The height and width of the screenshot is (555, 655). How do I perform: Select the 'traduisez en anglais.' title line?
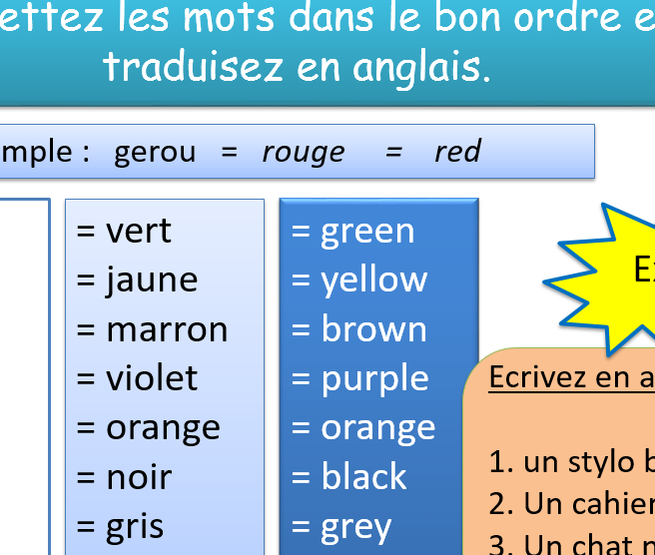pos(297,67)
